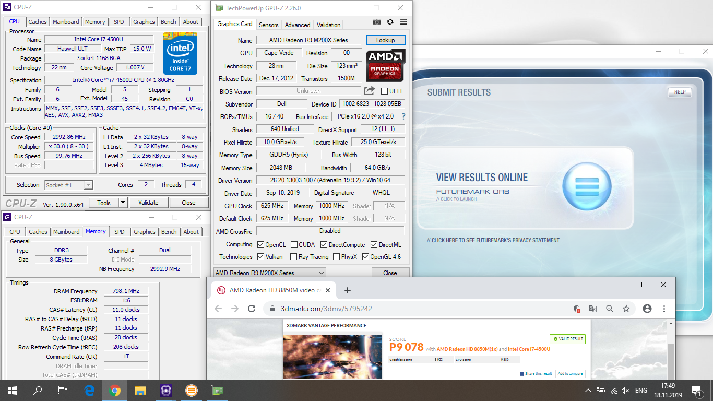Click Add to compare button
Viewport: 713px width, 401px height.
[570, 374]
